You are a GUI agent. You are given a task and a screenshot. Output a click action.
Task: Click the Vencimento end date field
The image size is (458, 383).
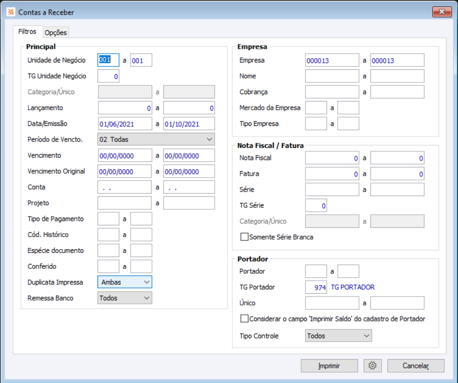pos(189,156)
